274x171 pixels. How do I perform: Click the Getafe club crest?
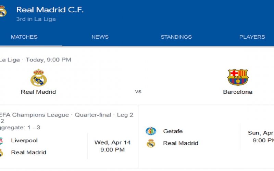coord(151,131)
